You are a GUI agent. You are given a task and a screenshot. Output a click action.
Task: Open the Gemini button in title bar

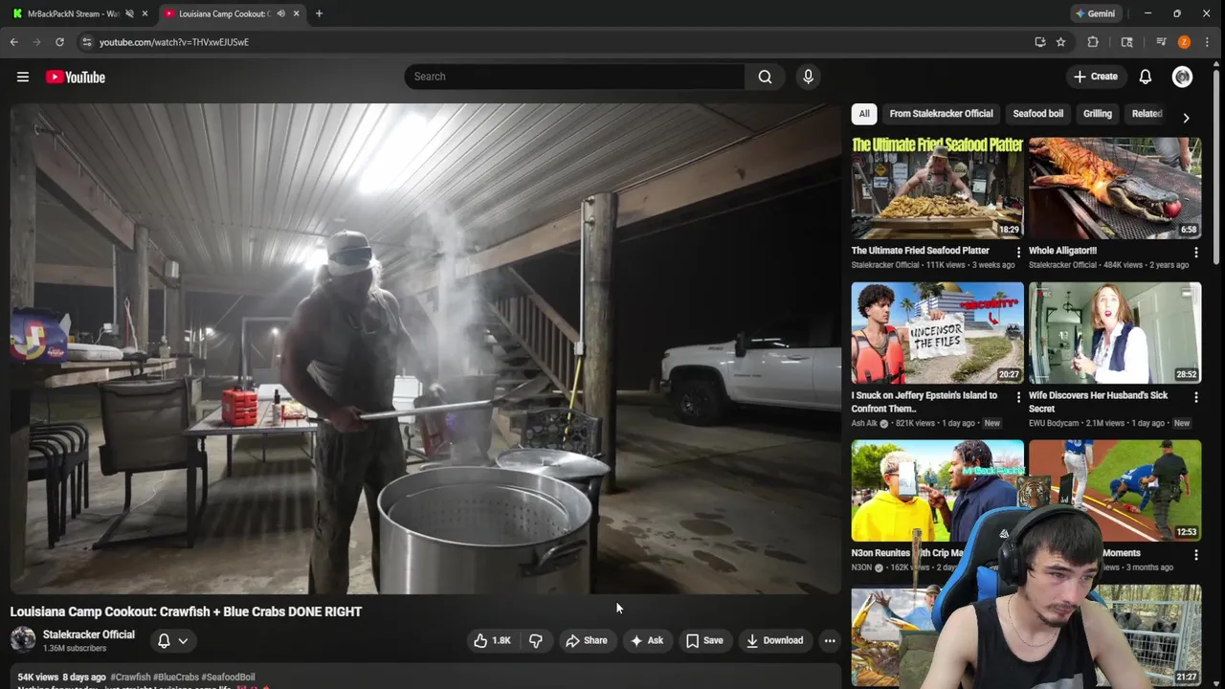tap(1095, 13)
